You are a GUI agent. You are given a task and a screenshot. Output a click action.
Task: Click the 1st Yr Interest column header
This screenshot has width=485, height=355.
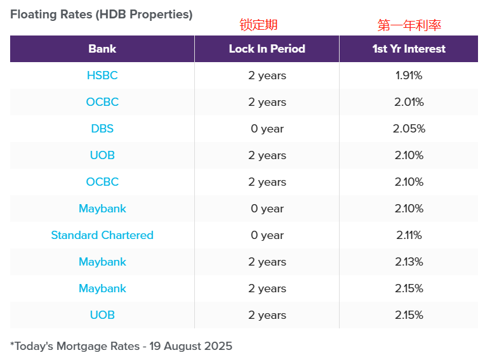[x=409, y=49]
